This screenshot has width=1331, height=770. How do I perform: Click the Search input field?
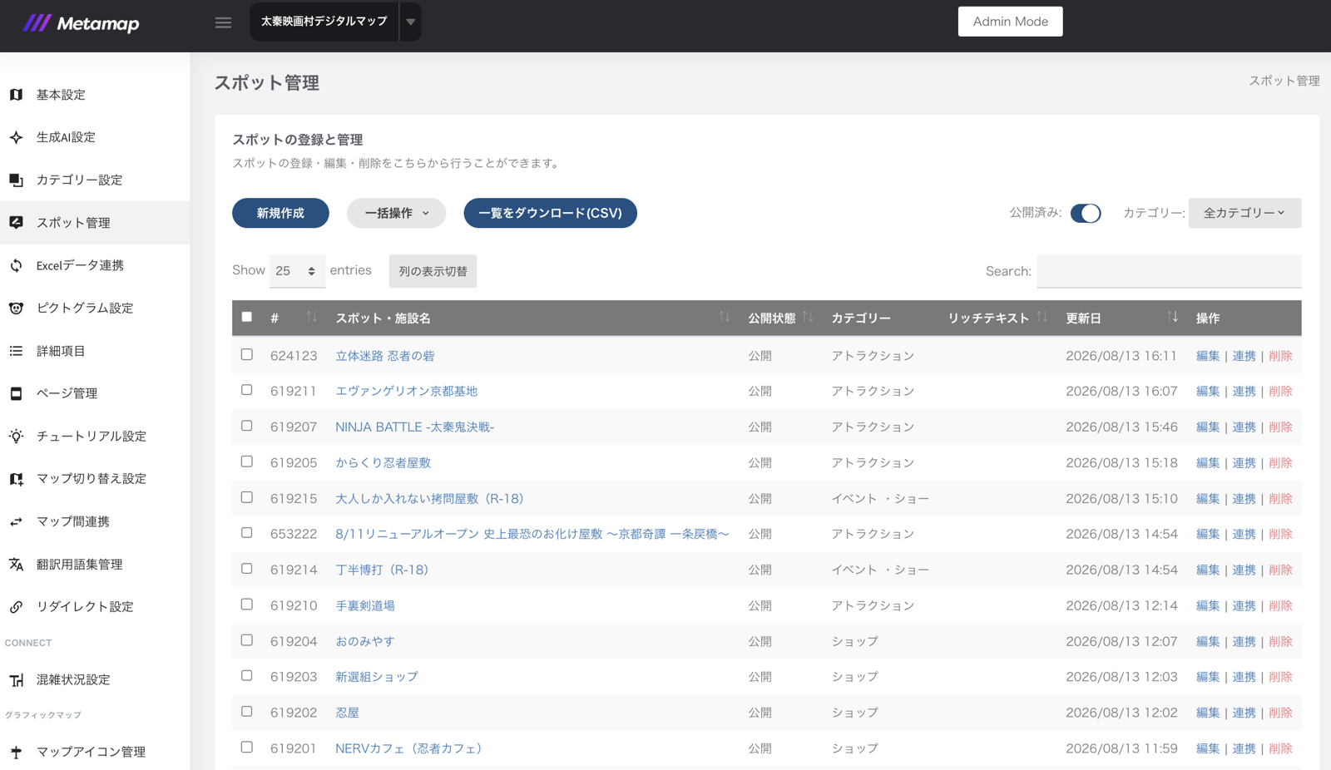click(1169, 271)
